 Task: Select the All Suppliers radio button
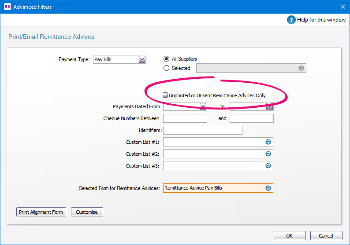click(x=166, y=59)
